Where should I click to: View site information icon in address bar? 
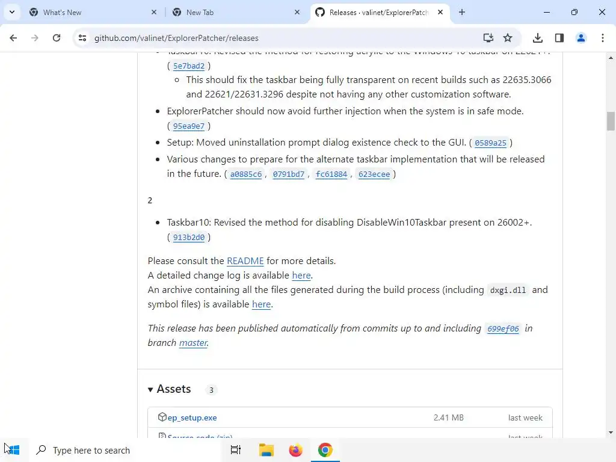pos(82,38)
